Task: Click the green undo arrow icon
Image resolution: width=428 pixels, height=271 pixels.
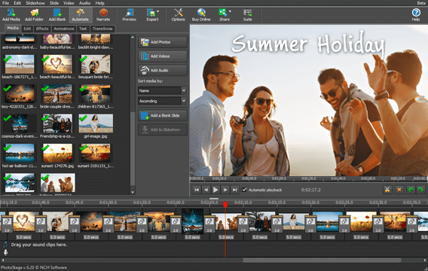Action: [411, 190]
